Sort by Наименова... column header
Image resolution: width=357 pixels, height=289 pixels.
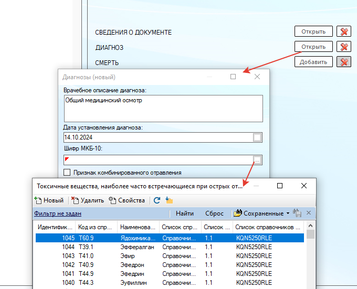pyautogui.click(x=138, y=227)
